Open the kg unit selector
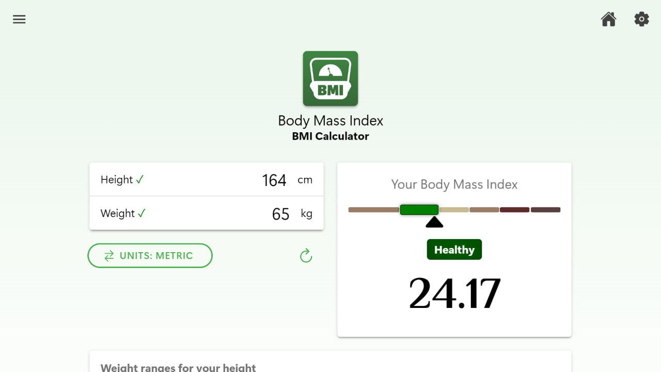Screen dimensions: 661x372 pyautogui.click(x=307, y=214)
